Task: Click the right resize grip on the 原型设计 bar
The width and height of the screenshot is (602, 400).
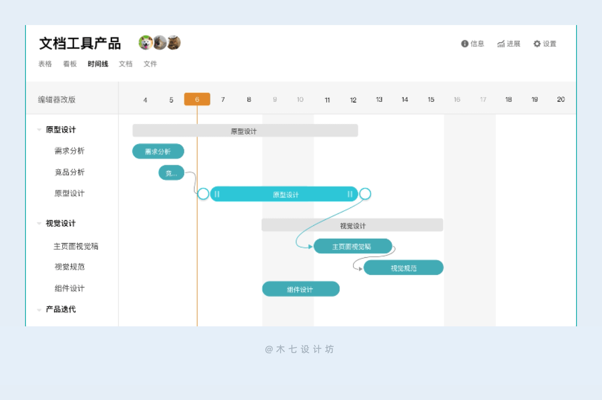Action: (x=350, y=194)
